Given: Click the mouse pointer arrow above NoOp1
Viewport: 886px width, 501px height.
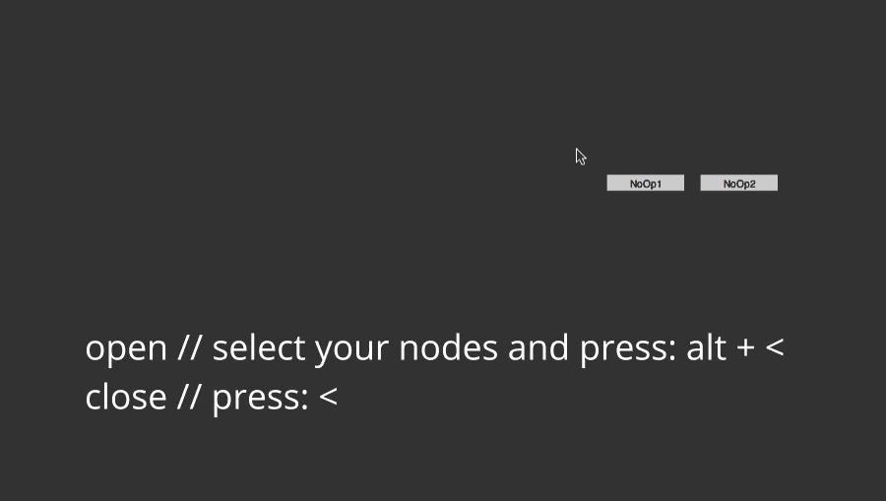Looking at the screenshot, I should (580, 156).
